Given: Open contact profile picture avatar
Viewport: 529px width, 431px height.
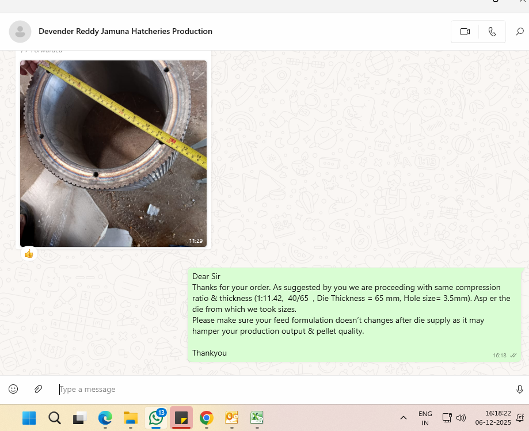Looking at the screenshot, I should (20, 32).
